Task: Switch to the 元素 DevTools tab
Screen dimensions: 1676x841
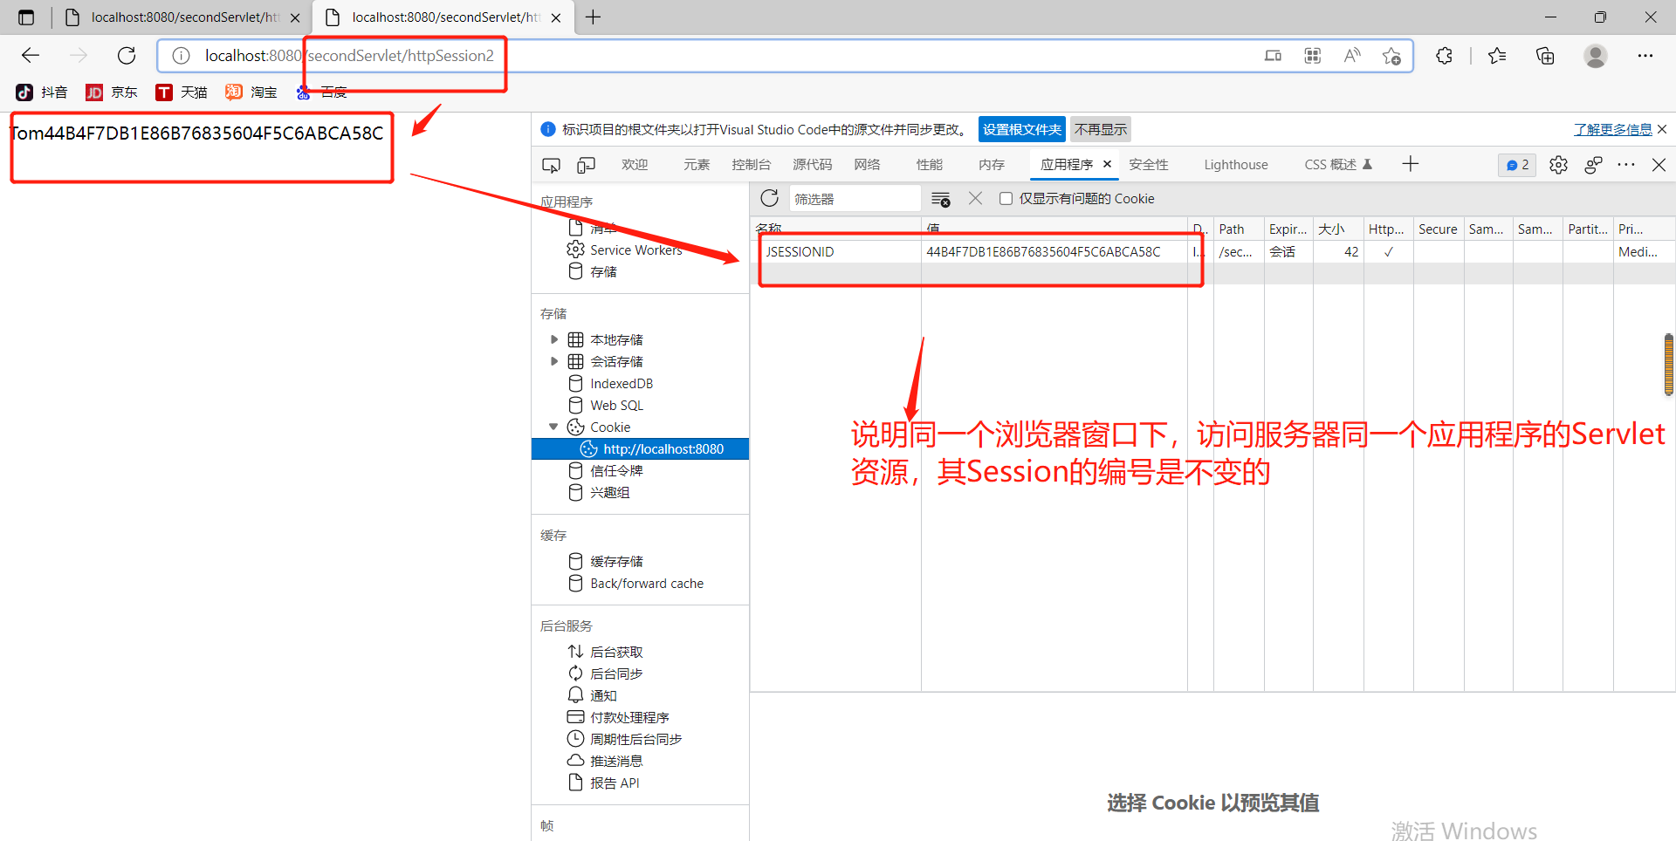Action: tap(697, 165)
